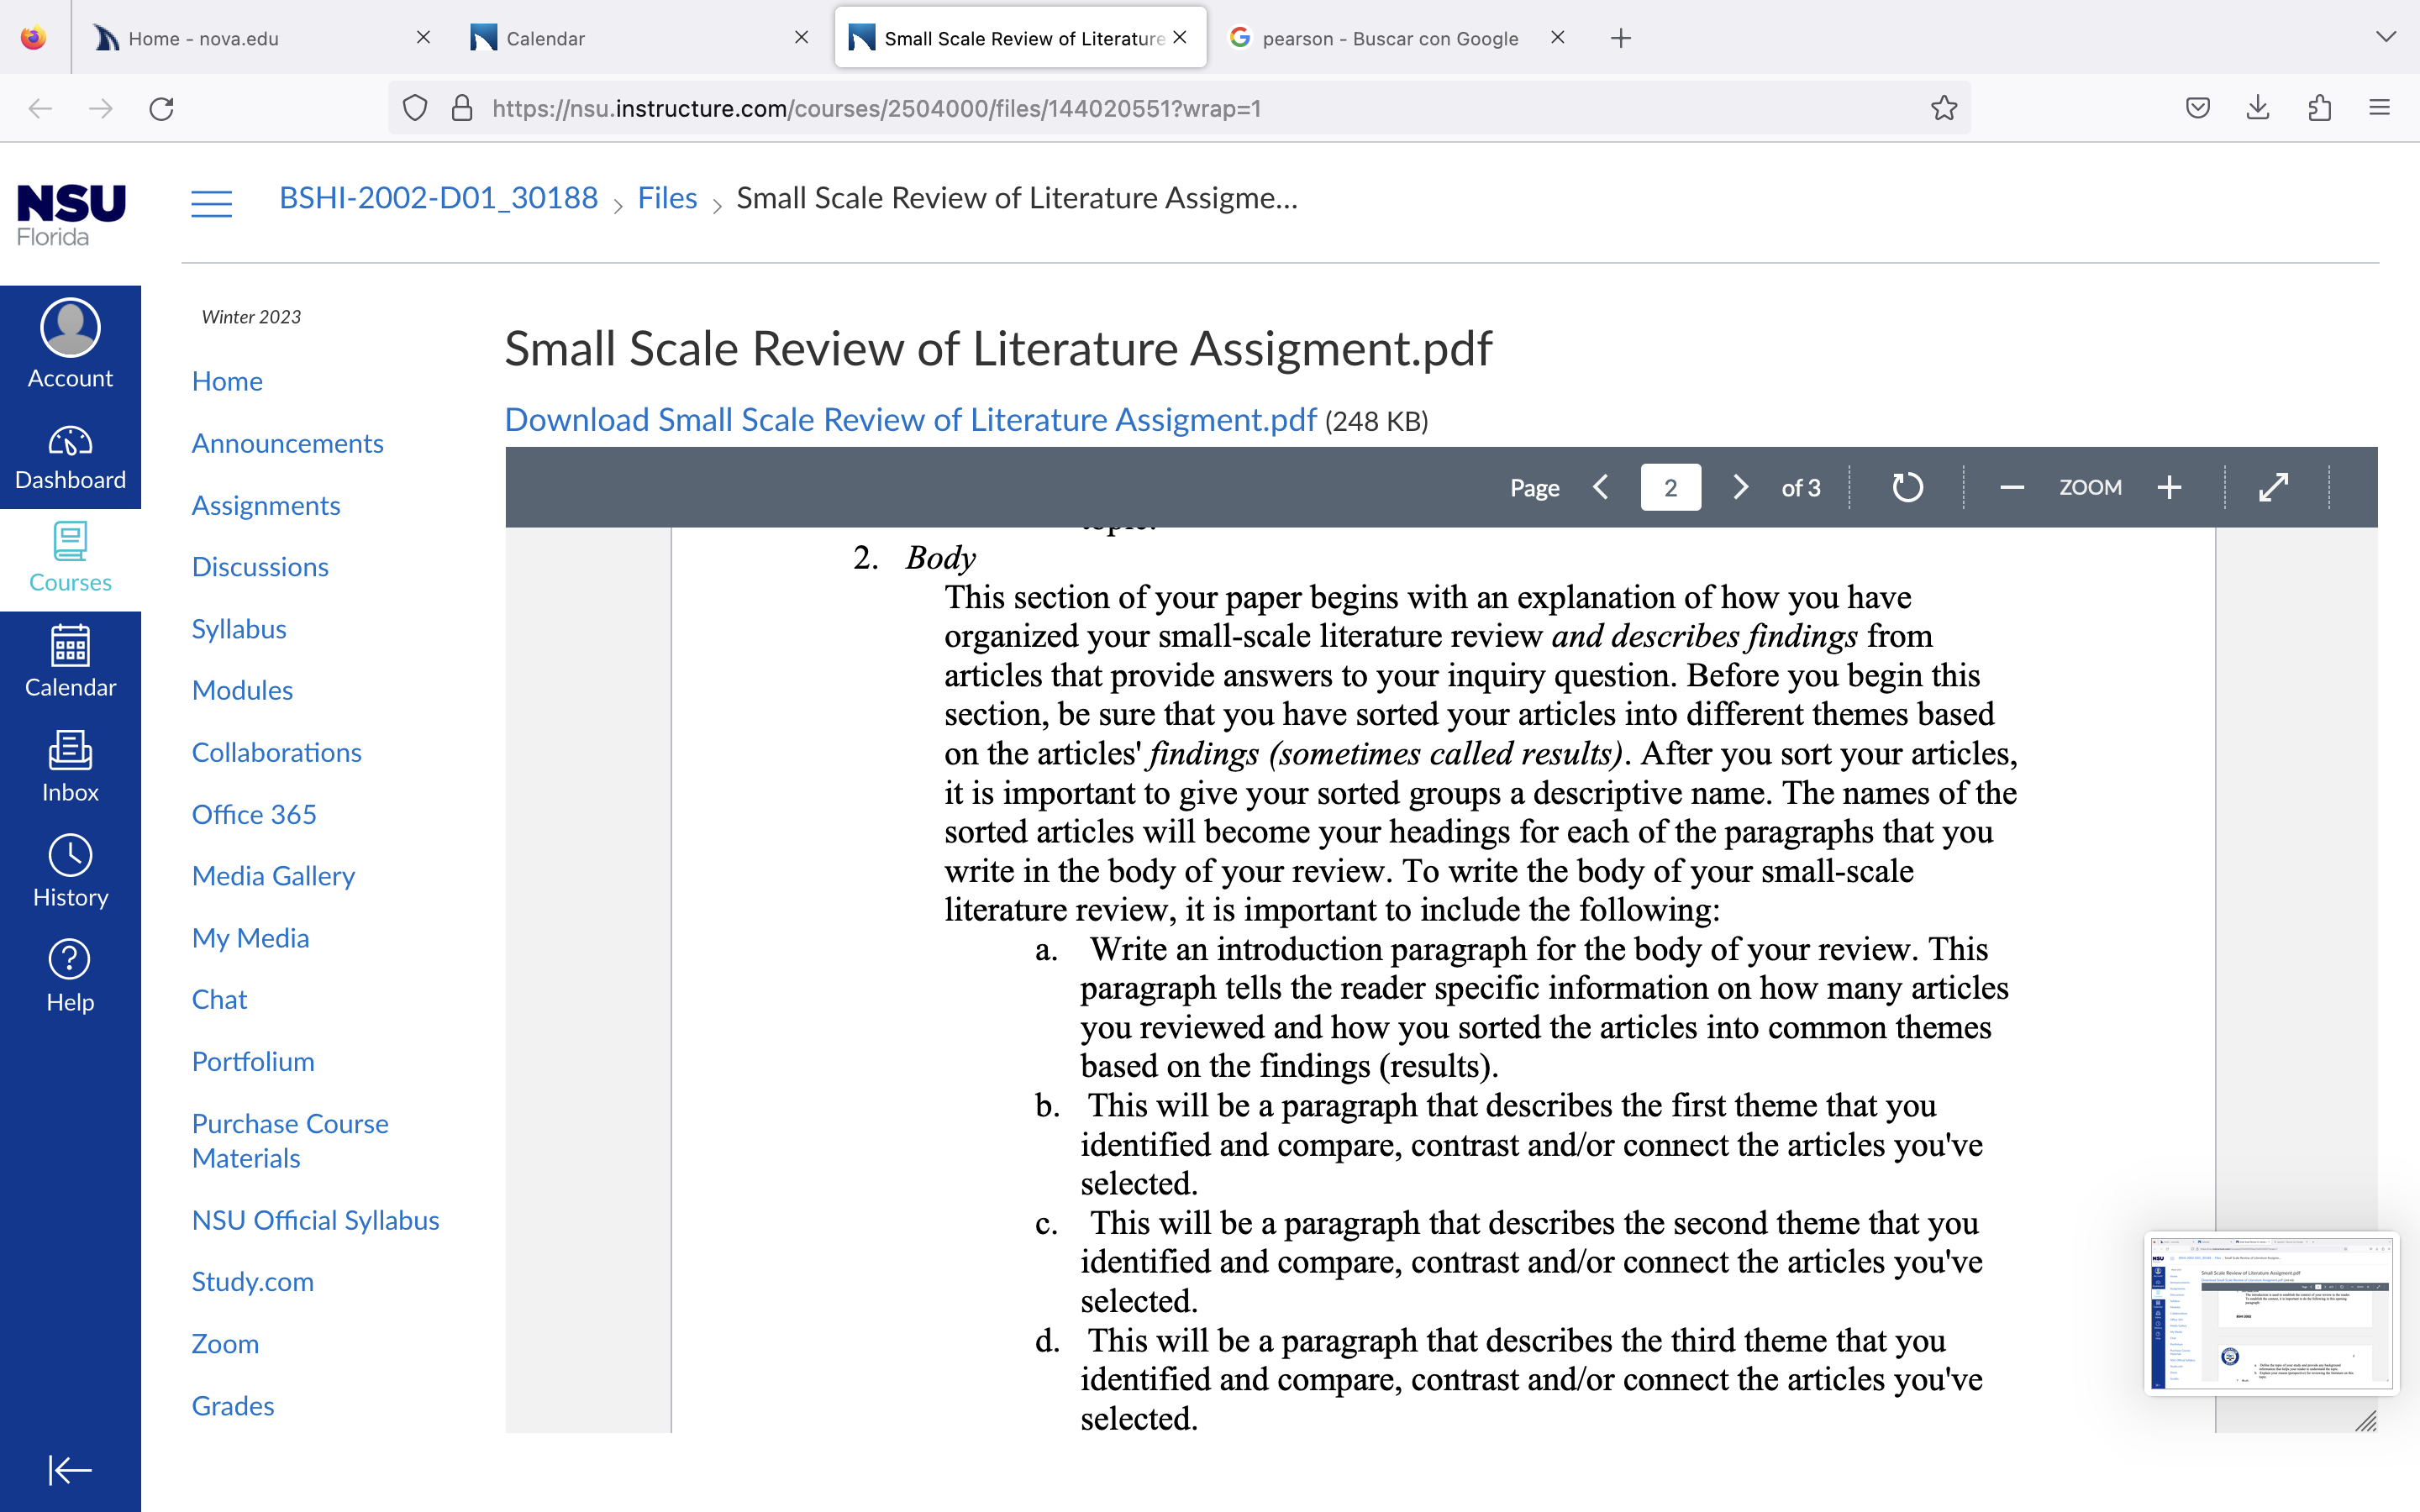Screen dimensions: 2420x1512
Task: Open tracking protection shield info
Action: tap(415, 108)
